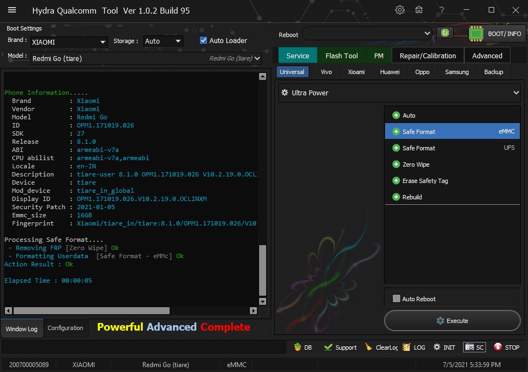Enable Auto Reboot checkbox
Image resolution: width=528 pixels, height=372 pixels.
click(397, 298)
